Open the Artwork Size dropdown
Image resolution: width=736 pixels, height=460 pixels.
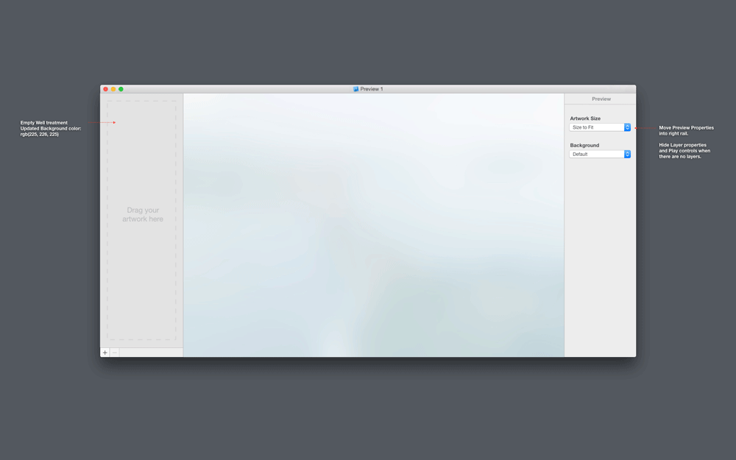pos(597,127)
